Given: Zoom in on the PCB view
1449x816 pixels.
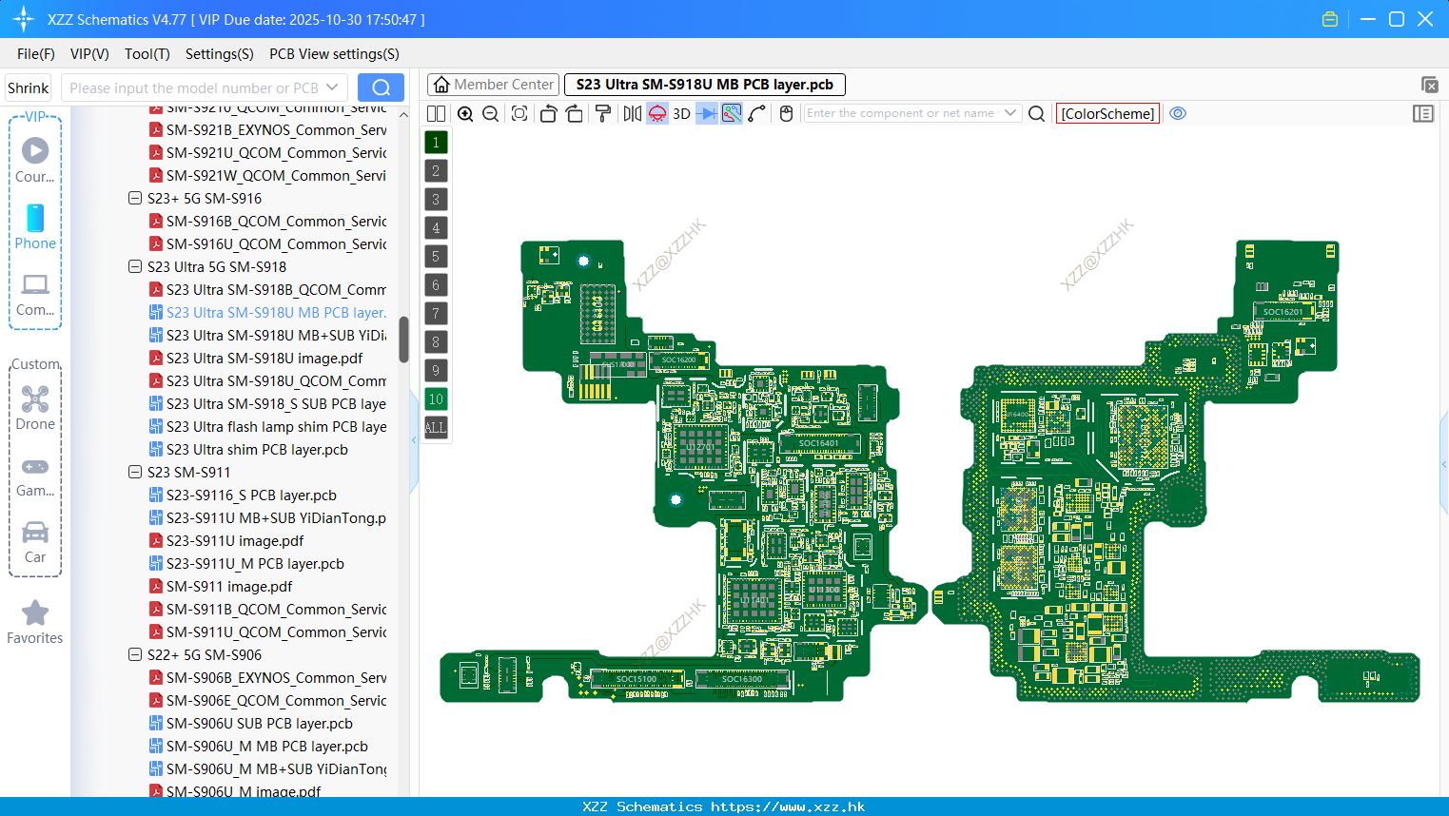Looking at the screenshot, I should [465, 114].
